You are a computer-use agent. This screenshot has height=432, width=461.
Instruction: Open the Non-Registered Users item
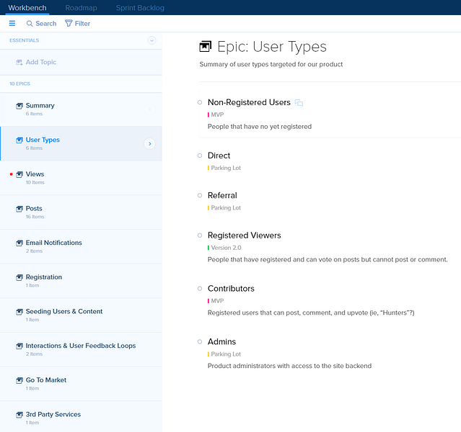249,102
